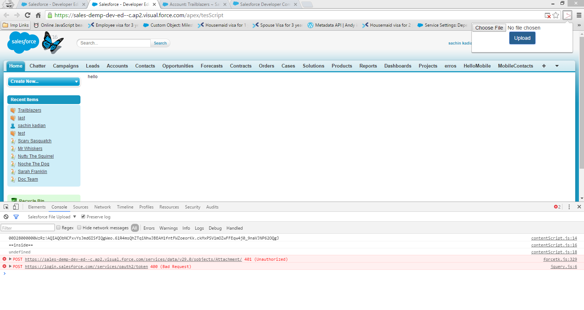
Task: Open the Nutty The Squirrel recent item
Action: [x=36, y=156]
